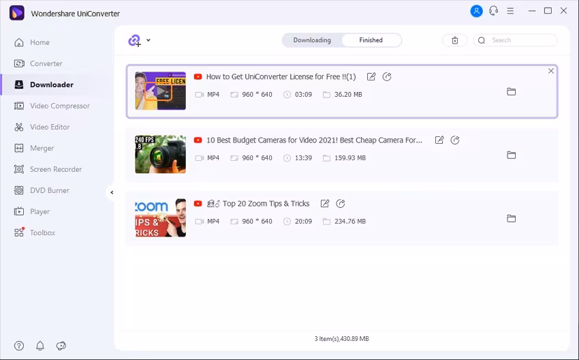This screenshot has width=579, height=360.
Task: Select title 'How to Get UniConverter License for Free !!(1)'
Action: tap(281, 76)
